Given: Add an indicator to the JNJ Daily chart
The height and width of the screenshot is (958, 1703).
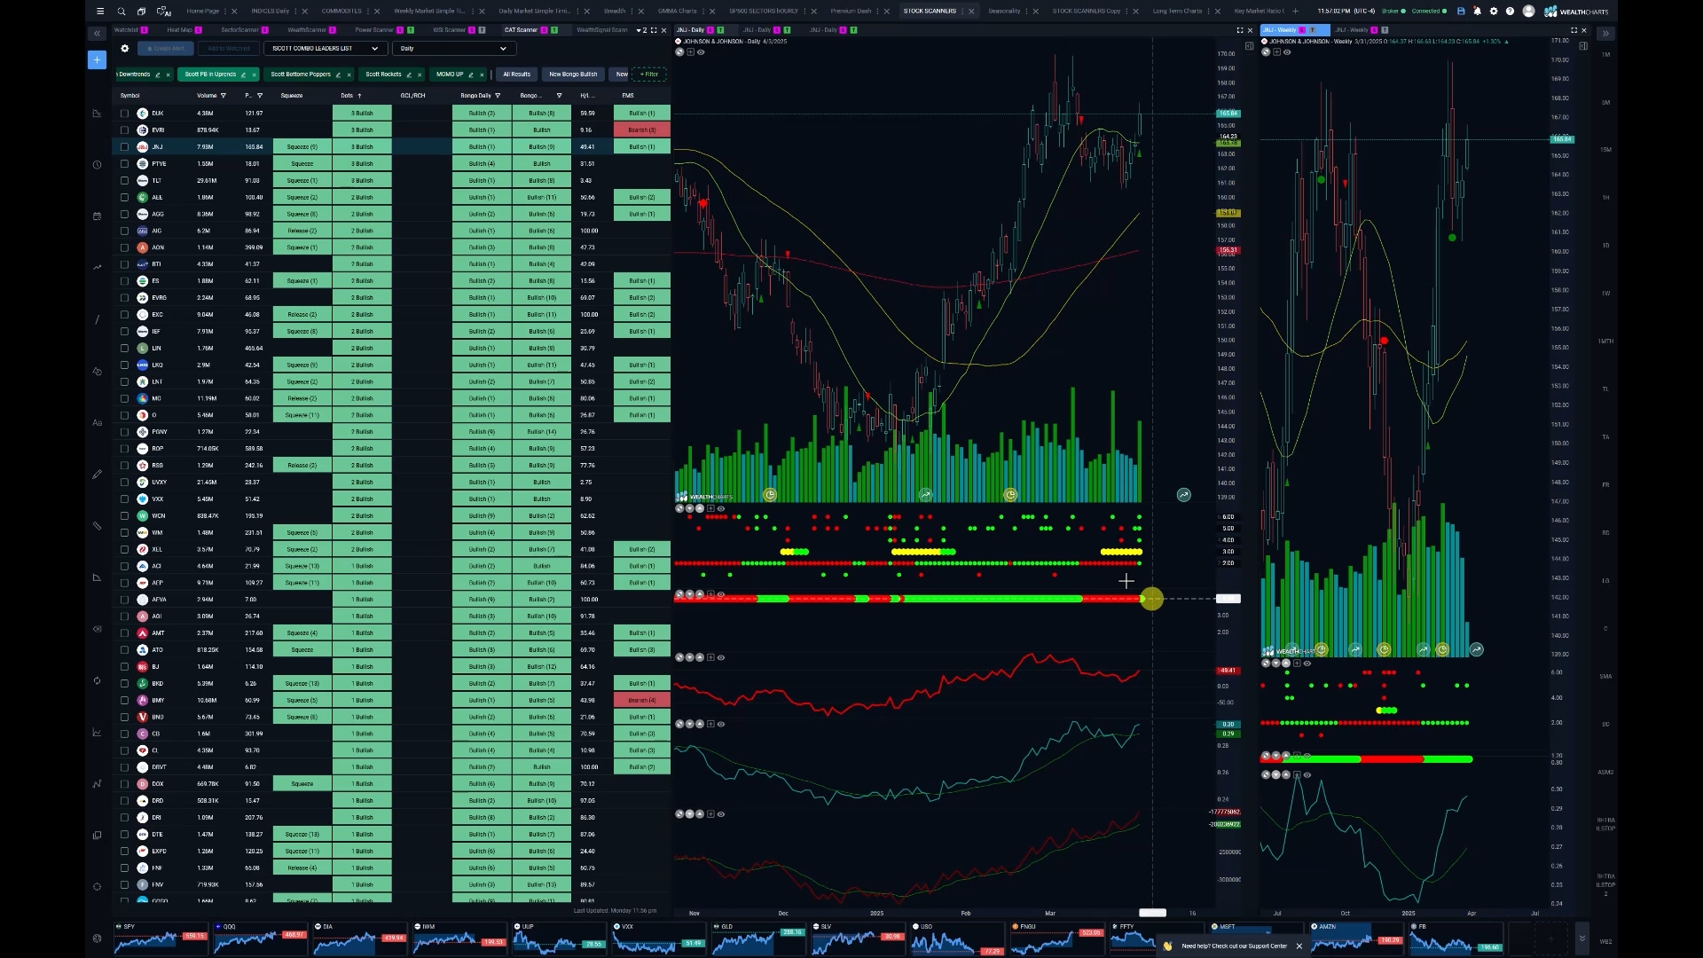Looking at the screenshot, I should (690, 52).
